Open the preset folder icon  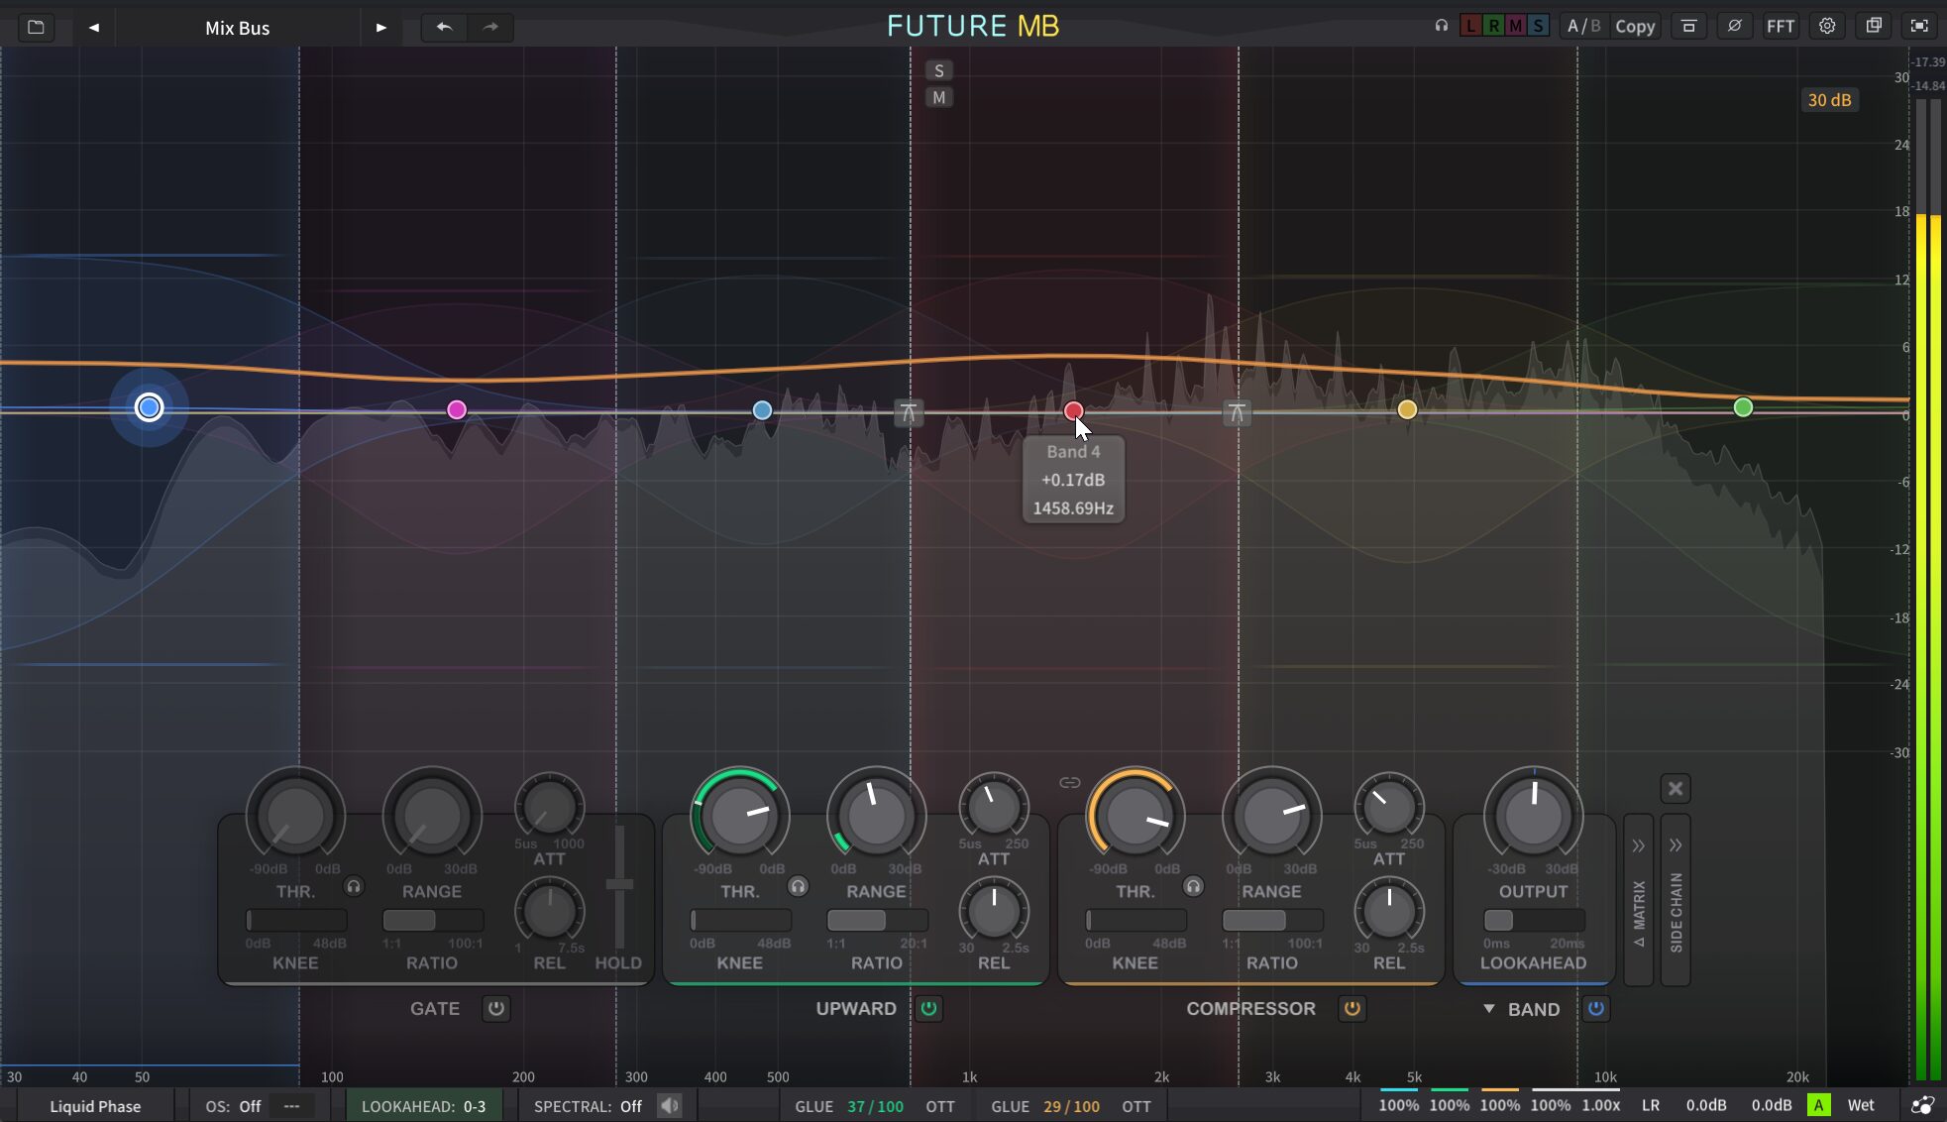pyautogui.click(x=36, y=27)
